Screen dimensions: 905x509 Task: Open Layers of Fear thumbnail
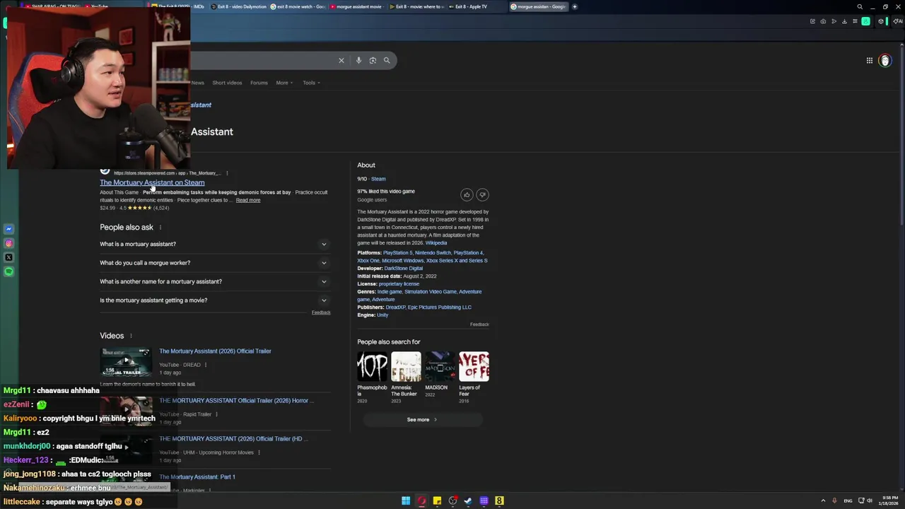pos(474,366)
